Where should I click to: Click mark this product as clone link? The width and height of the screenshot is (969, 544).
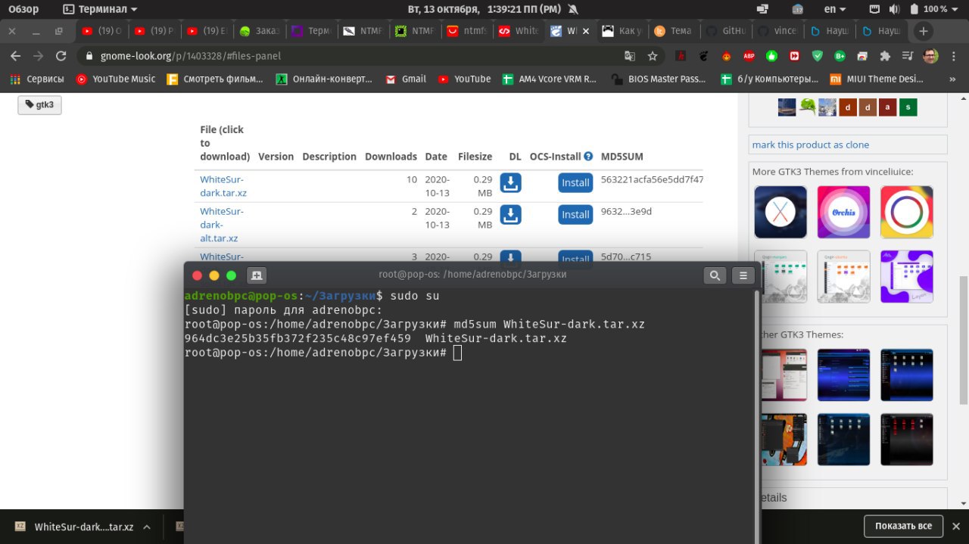tap(811, 145)
